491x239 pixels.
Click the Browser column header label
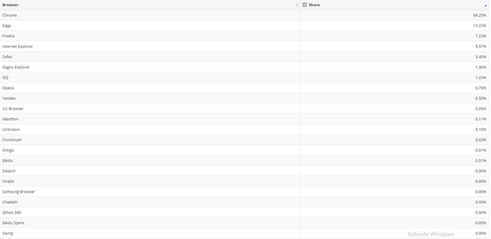tap(10, 5)
